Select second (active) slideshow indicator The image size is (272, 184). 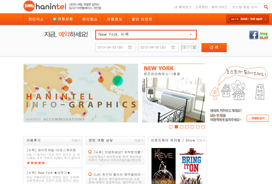point(176,127)
